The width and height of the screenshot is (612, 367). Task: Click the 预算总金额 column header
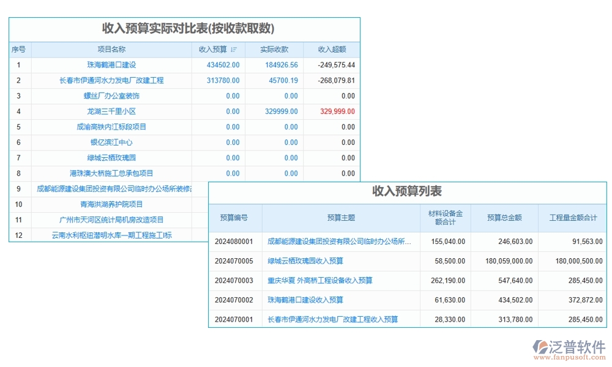pyautogui.click(x=506, y=218)
